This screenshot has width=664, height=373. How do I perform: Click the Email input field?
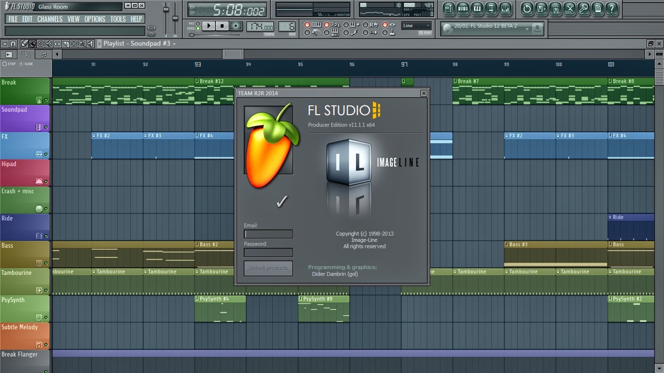pos(268,234)
